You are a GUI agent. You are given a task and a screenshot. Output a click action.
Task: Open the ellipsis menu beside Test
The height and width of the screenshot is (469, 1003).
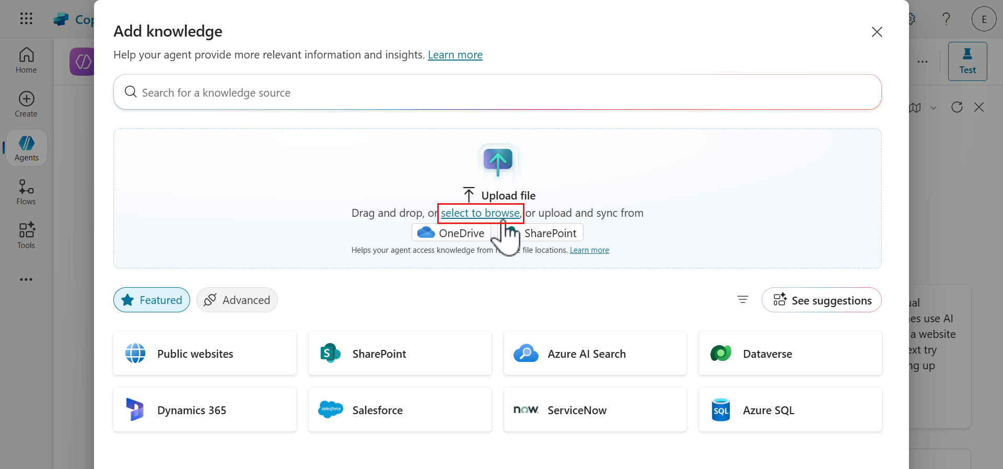923,62
